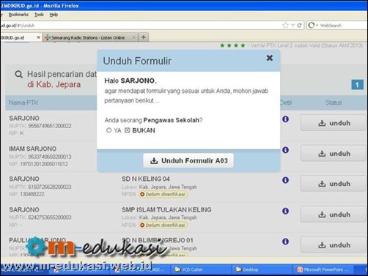Open info icon for SD N KELING 04
This screenshot has height=276, width=368.
pyautogui.click(x=285, y=180)
